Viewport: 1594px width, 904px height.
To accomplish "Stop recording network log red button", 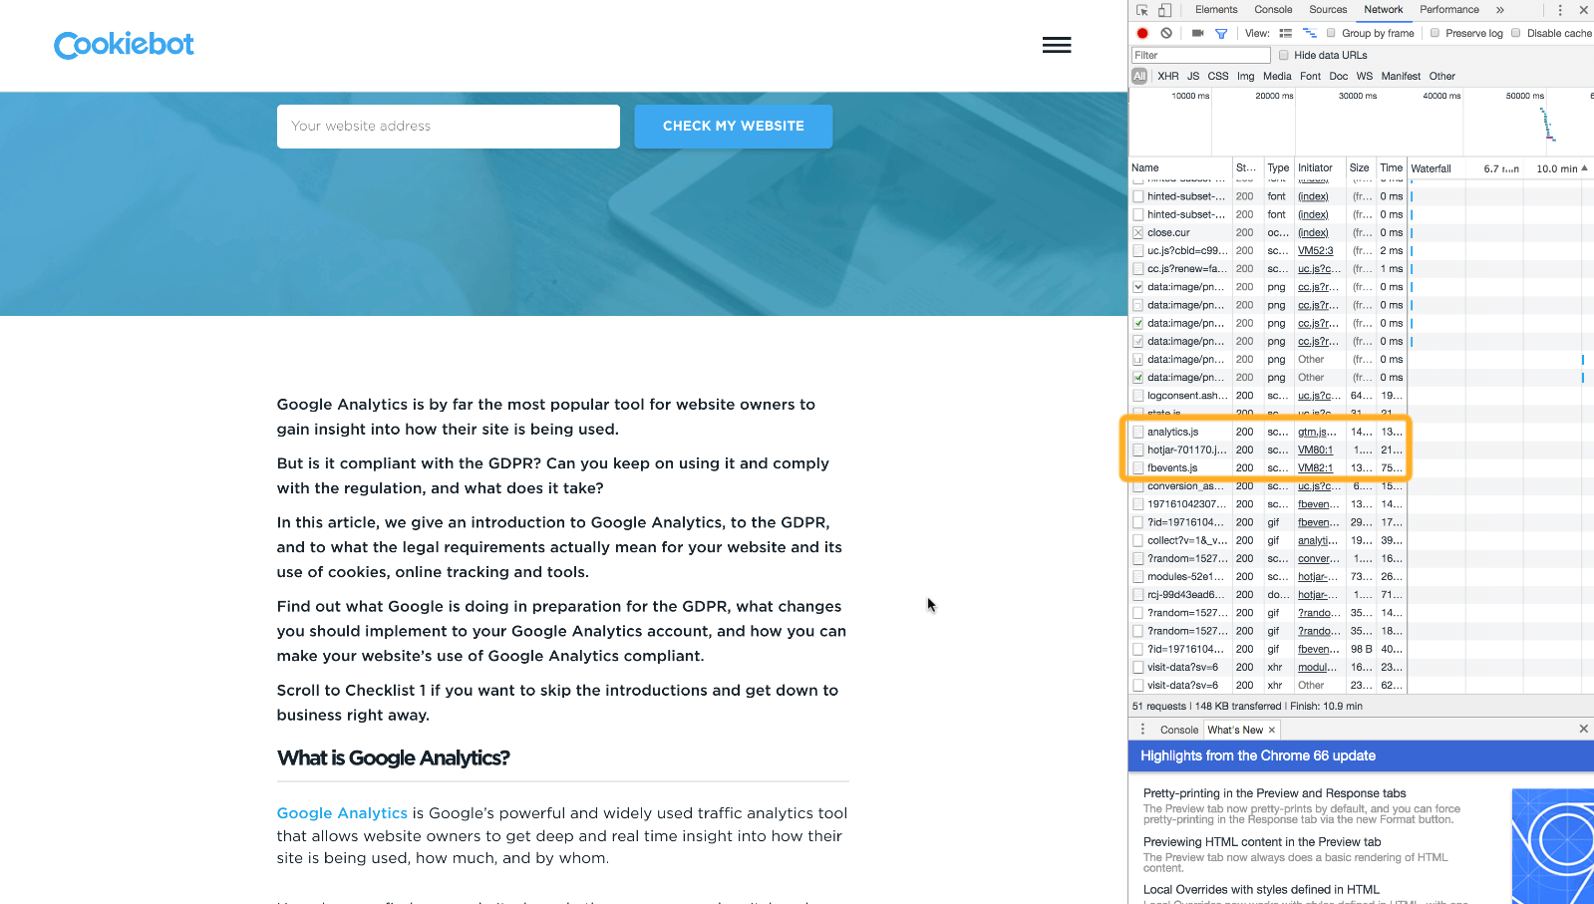I will click(1142, 33).
